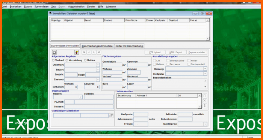
Task: Expand the Region dropdown
Action: click(x=81, y=97)
